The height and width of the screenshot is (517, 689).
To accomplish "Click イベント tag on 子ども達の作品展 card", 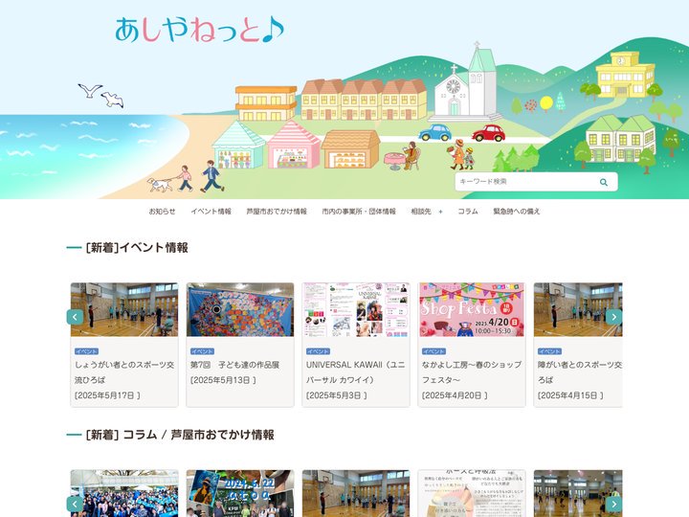I will tap(202, 351).
